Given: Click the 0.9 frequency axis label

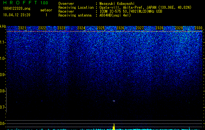Looking at the screenshot, I should [2, 75].
